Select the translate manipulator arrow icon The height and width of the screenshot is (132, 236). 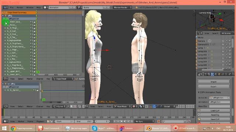154,106
